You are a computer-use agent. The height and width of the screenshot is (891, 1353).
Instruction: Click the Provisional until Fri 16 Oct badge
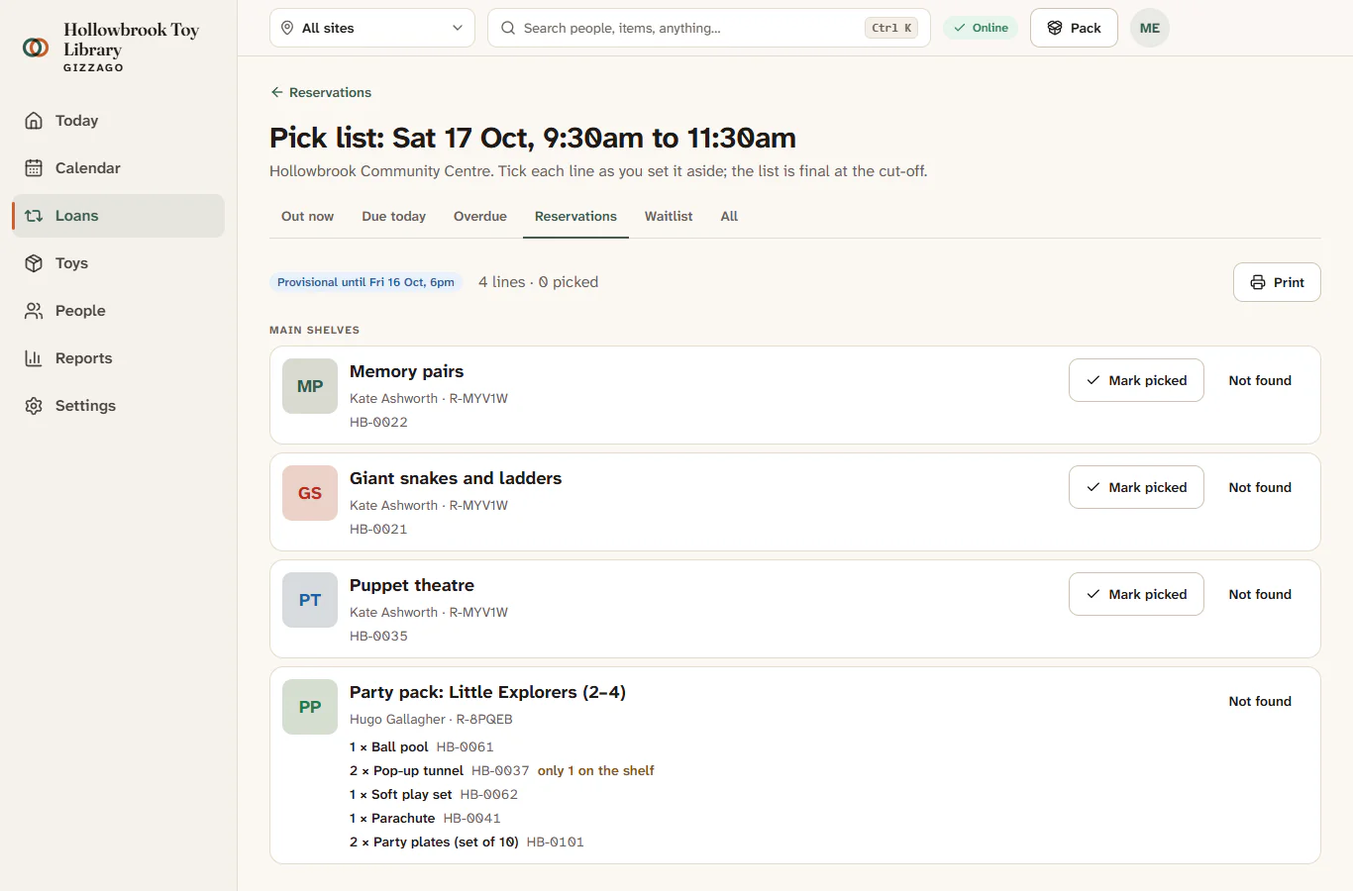tap(365, 282)
